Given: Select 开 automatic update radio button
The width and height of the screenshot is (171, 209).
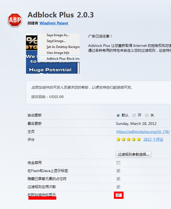Looking at the screenshot, I should (134, 115).
